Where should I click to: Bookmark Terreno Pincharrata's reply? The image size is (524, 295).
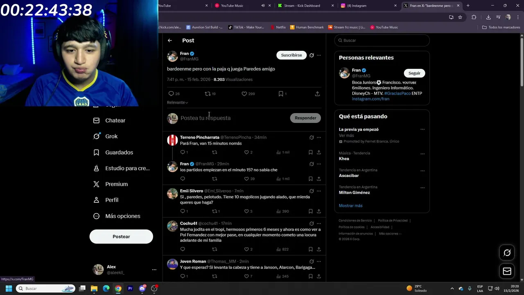point(311,152)
